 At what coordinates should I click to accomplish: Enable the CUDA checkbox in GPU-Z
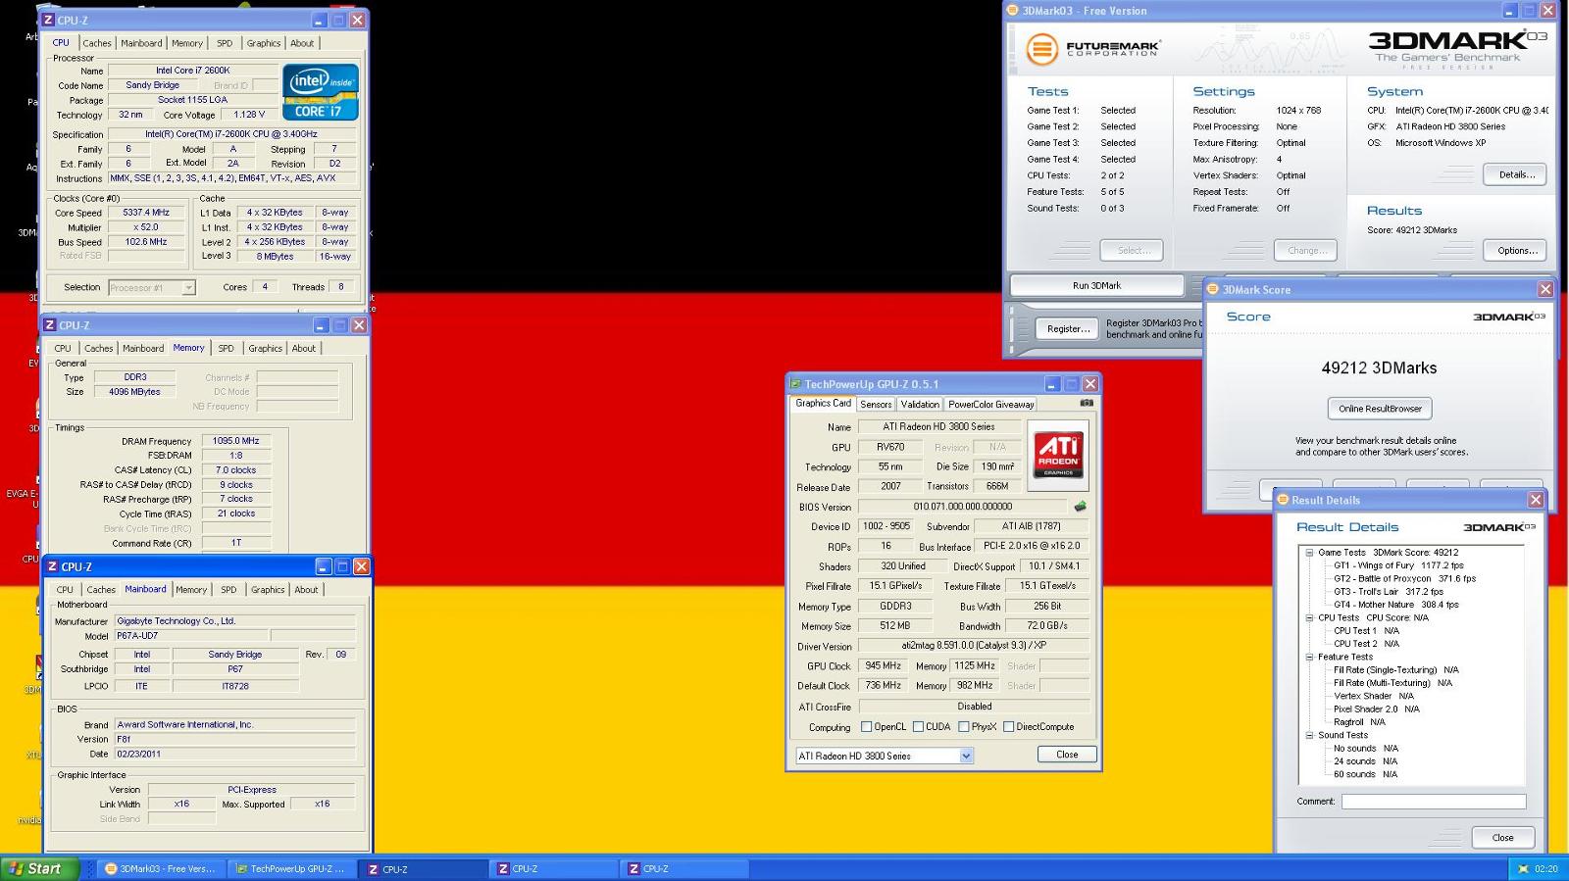tap(918, 727)
